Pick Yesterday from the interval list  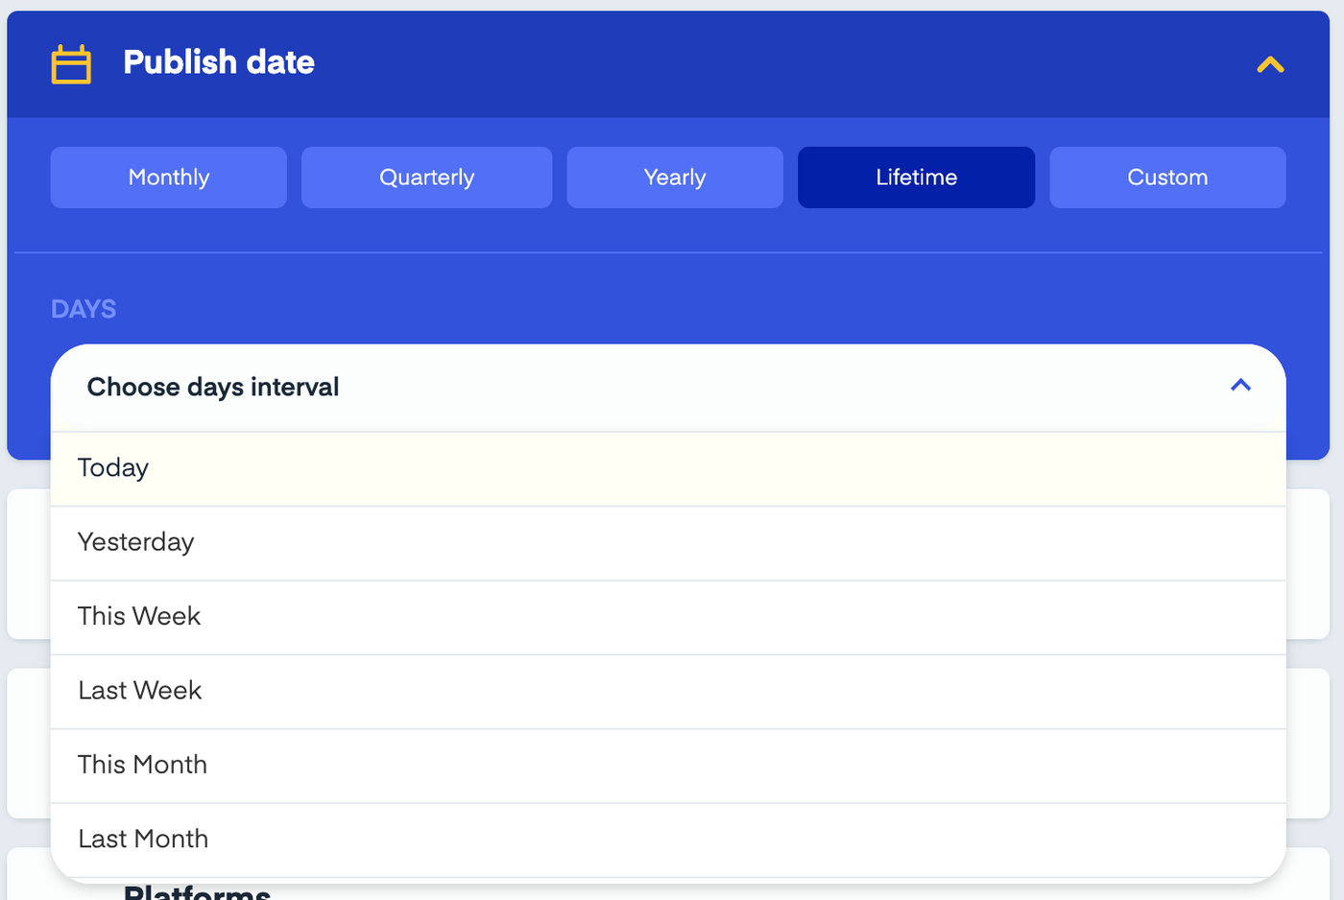coord(668,543)
